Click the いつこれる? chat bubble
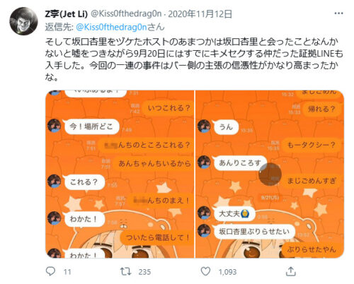The height and width of the screenshot is (284, 354). tap(169, 108)
